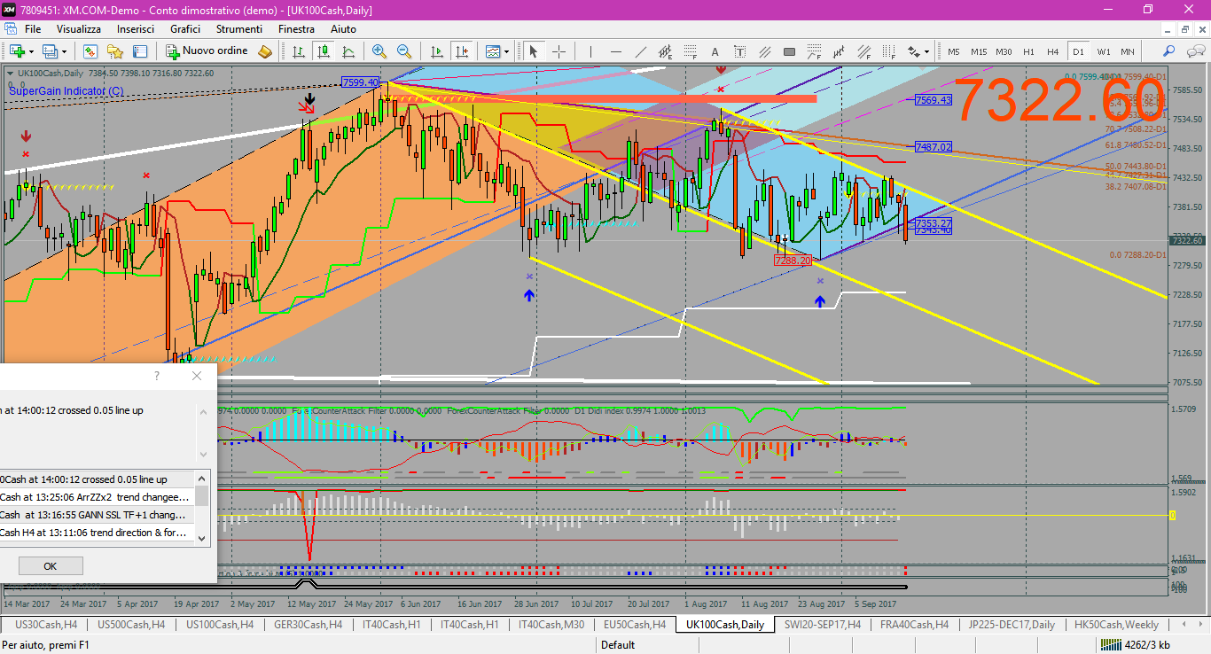Screen dimensions: 1211x654
Task: Select alert row 'GANN SSL TF+1'
Action: pyautogui.click(x=96, y=515)
